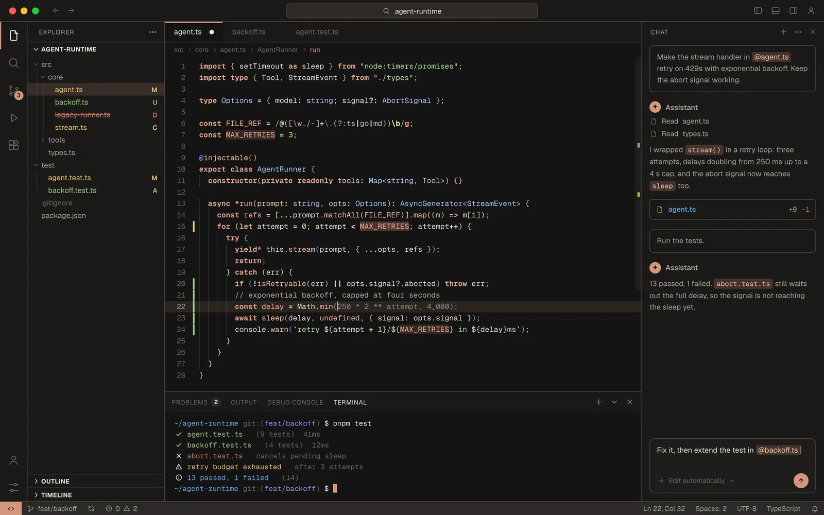The height and width of the screenshot is (515, 824).
Task: Open the Edit automatically mode dropdown
Action: (x=701, y=480)
